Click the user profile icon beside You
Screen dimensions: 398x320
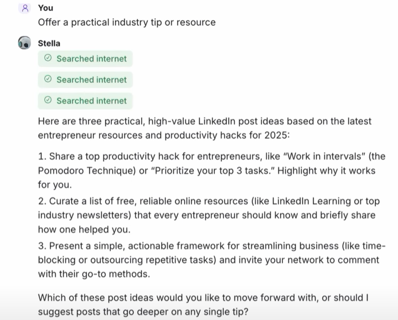(24, 8)
